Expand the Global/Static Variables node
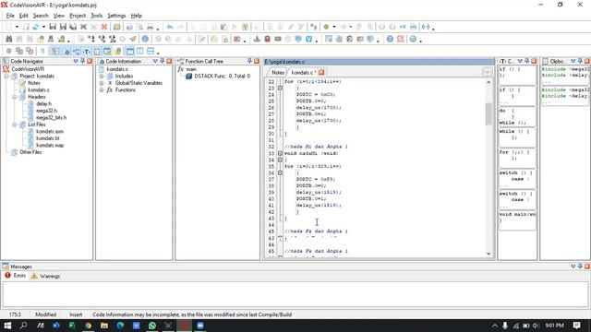 pyautogui.click(x=102, y=83)
